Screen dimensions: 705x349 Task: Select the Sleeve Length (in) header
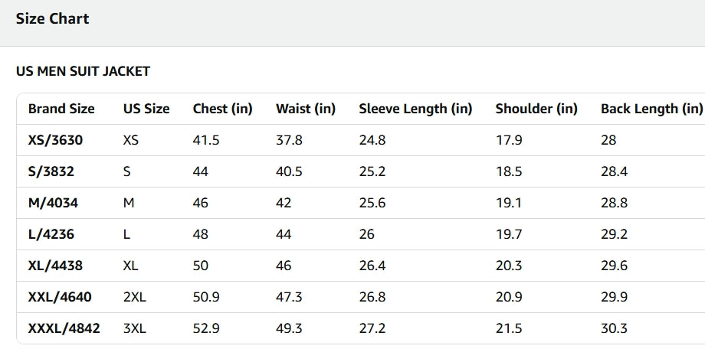click(415, 109)
